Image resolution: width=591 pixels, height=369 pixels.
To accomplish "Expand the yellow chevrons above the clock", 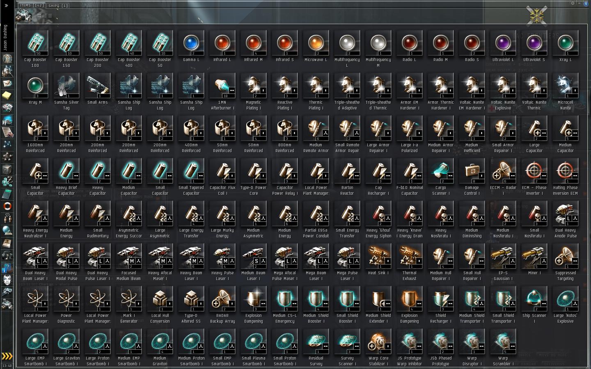I will 7,356.
